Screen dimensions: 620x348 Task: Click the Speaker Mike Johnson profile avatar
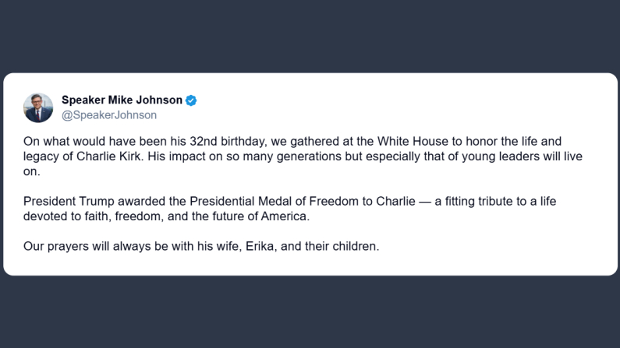tap(38, 107)
